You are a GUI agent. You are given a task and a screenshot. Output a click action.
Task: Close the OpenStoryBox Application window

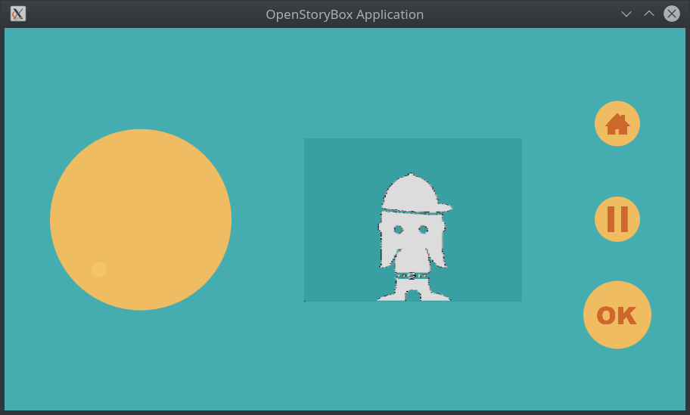[671, 14]
